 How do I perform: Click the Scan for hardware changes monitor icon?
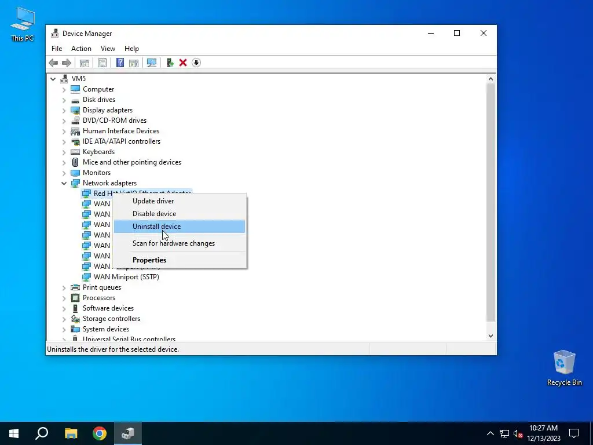pos(152,63)
